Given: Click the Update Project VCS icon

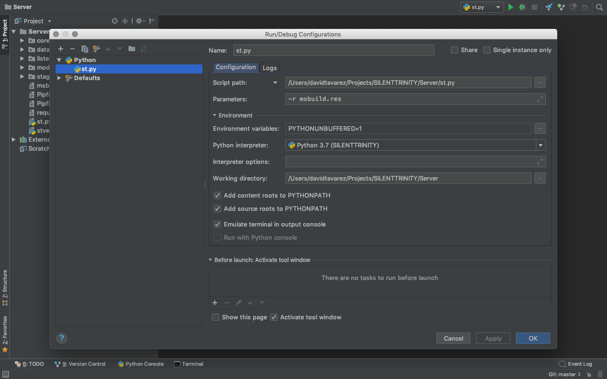Looking at the screenshot, I should click(549, 7).
